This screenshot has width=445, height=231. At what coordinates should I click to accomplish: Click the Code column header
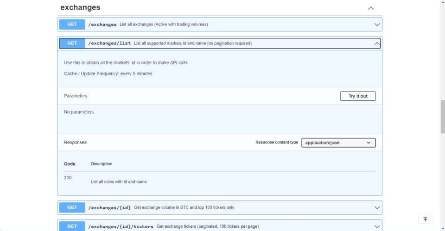(70, 164)
